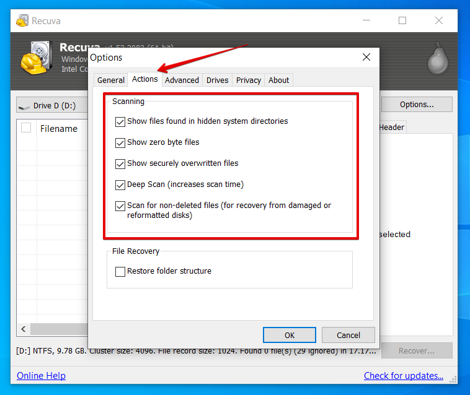Open the Online Help link
The height and width of the screenshot is (395, 470).
(x=41, y=376)
